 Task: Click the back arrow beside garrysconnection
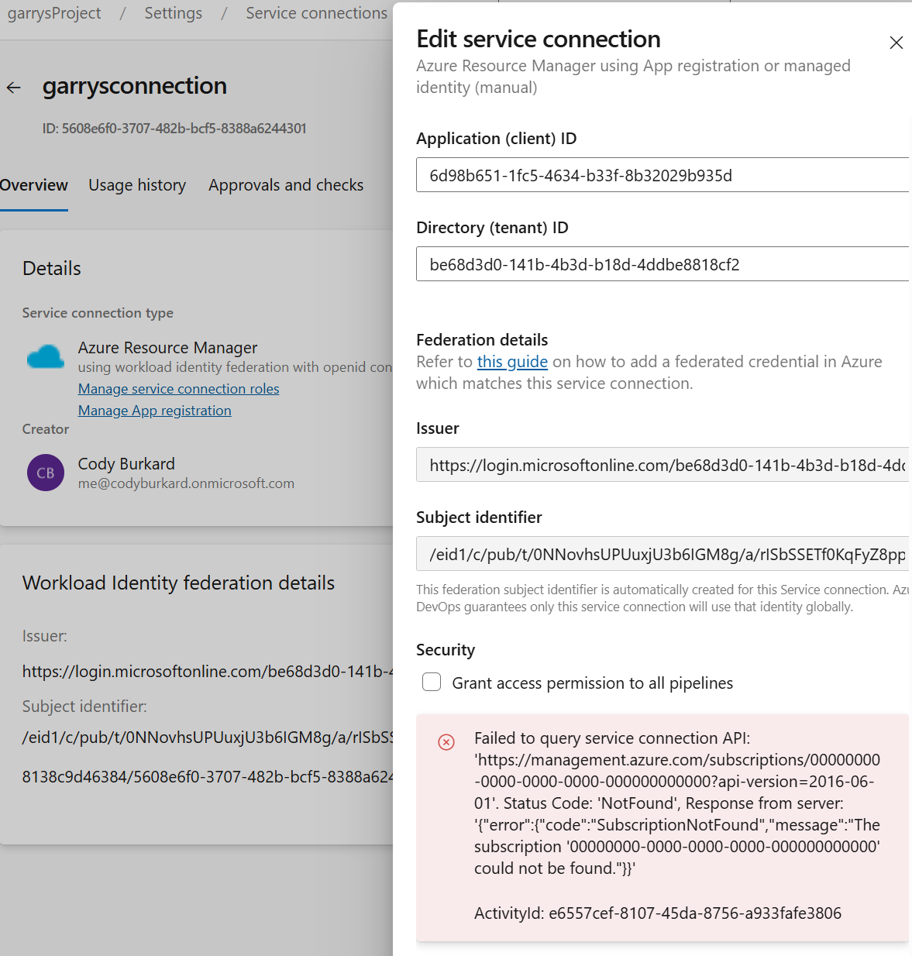point(14,88)
